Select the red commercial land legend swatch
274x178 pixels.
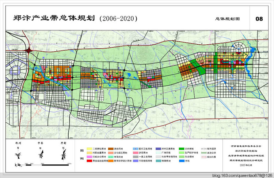coord(89,161)
